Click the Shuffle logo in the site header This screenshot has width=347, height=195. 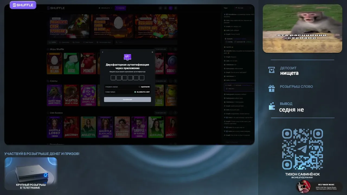coord(56,8)
